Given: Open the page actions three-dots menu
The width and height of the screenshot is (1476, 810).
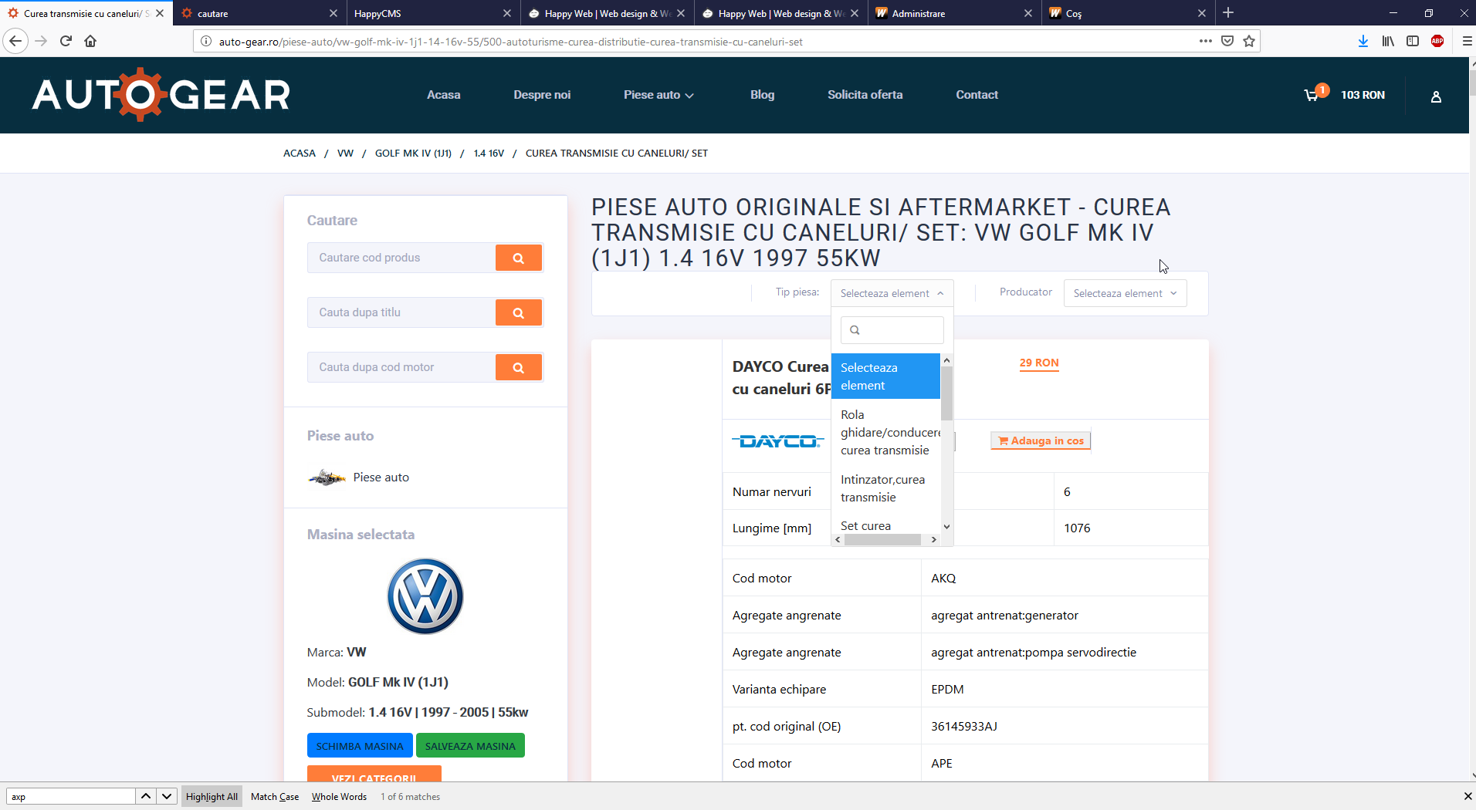Looking at the screenshot, I should 1205,41.
